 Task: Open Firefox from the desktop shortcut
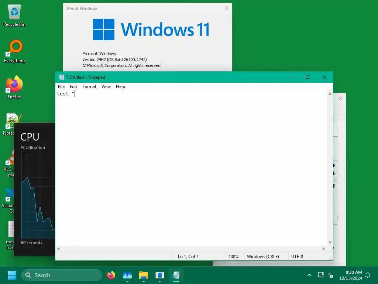pos(14,87)
